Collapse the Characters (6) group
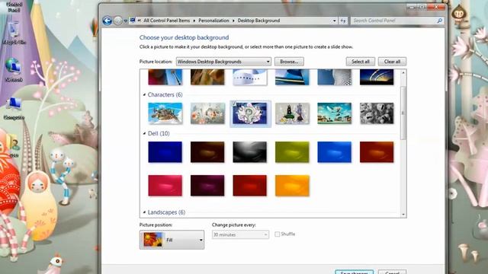This screenshot has height=274, width=488. 144,94
